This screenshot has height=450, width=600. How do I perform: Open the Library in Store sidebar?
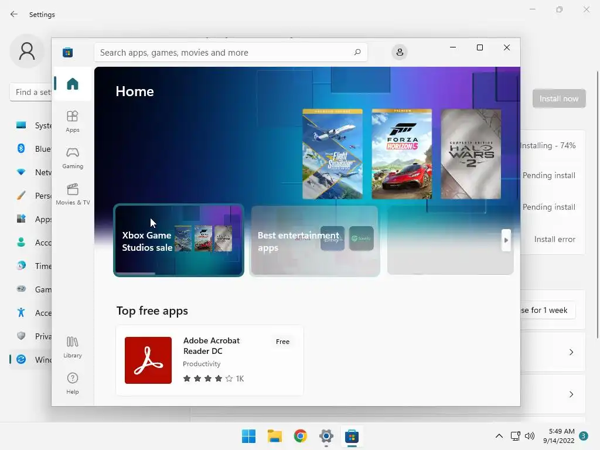pyautogui.click(x=72, y=347)
